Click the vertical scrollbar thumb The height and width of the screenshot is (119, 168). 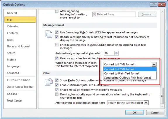coord(162,96)
